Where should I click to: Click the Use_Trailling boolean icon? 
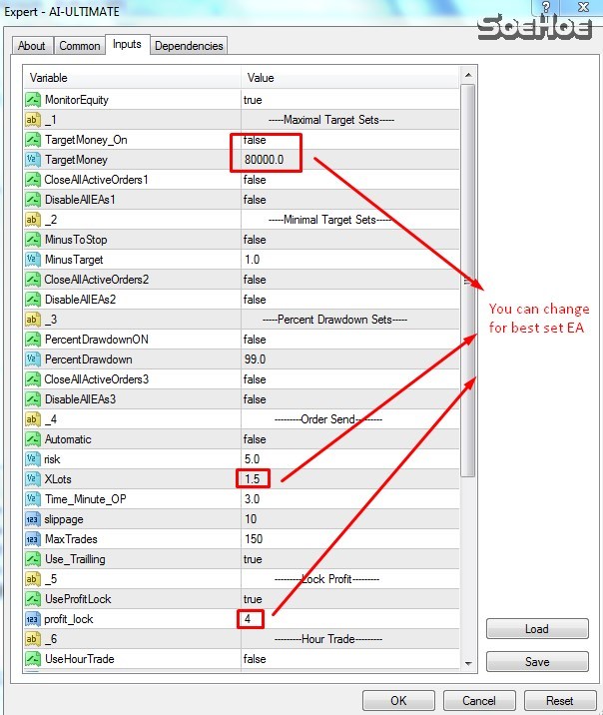[x=32, y=559]
